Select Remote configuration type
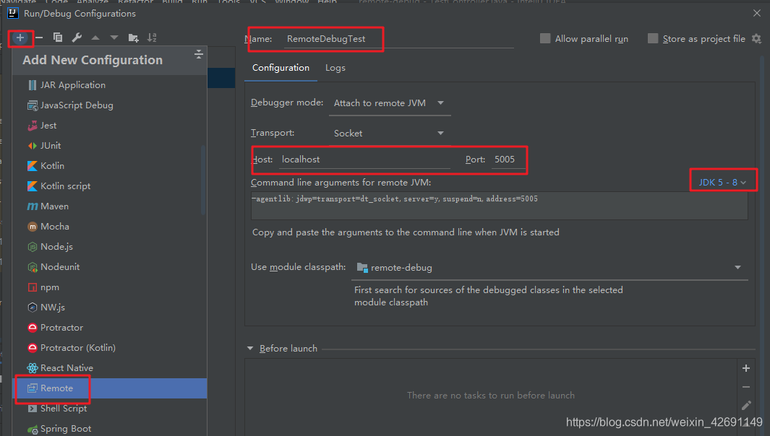Image resolution: width=770 pixels, height=436 pixels. pos(109,388)
